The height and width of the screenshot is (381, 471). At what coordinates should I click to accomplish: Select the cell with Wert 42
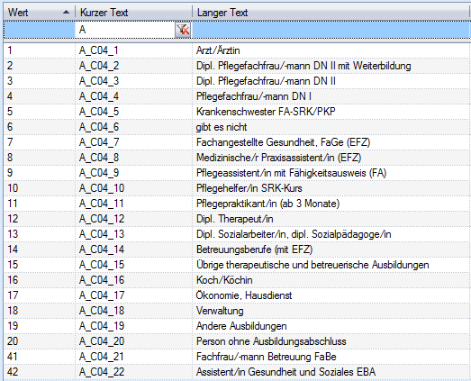[40, 372]
